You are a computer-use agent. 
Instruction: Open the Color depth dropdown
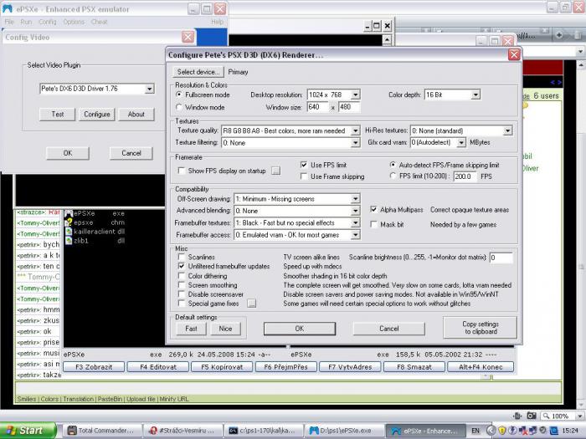point(475,94)
